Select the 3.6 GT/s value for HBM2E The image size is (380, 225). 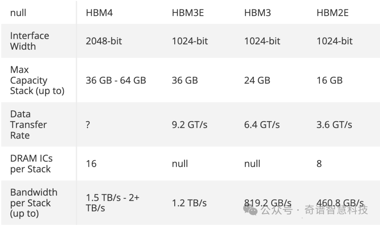click(x=334, y=125)
